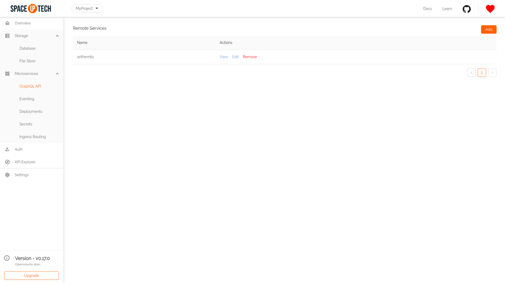Click the Overview home icon
This screenshot has width=505, height=284.
coord(7,23)
